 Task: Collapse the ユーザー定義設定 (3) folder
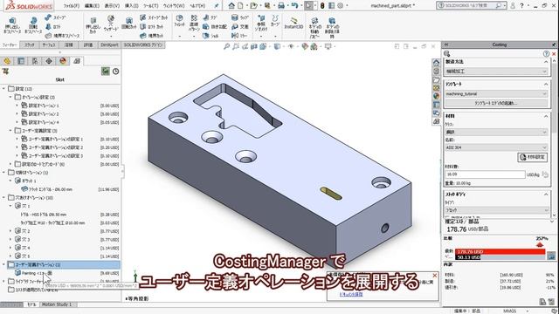point(10,130)
